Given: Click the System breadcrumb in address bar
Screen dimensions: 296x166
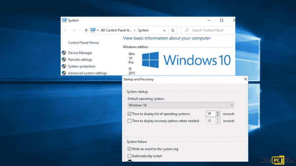Looking at the screenshot, I should click(x=143, y=30).
